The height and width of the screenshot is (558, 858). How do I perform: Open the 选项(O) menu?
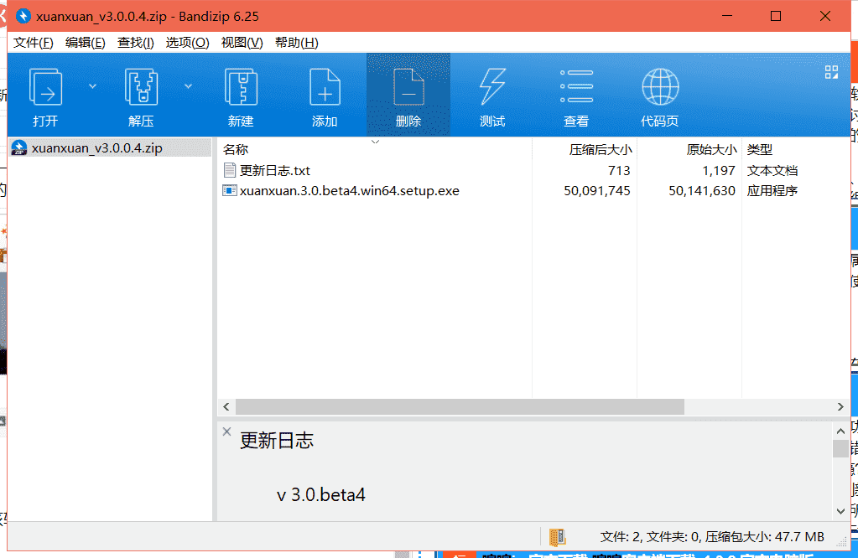(187, 43)
